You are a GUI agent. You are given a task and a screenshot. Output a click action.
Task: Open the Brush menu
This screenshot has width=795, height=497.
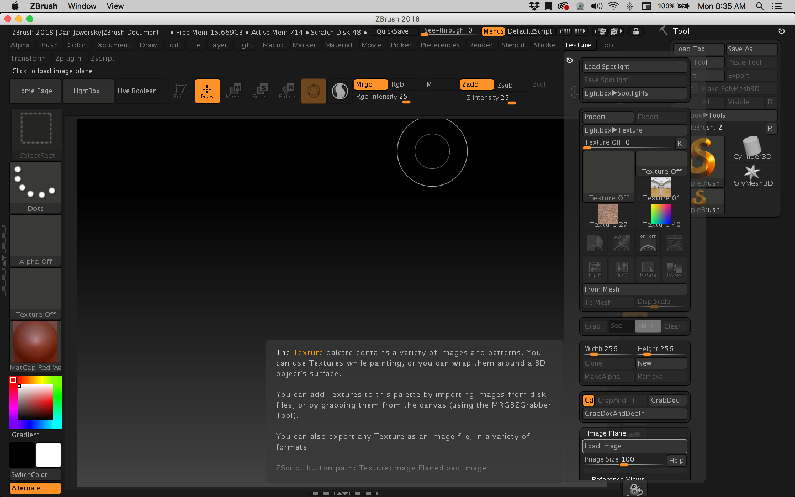tap(49, 45)
